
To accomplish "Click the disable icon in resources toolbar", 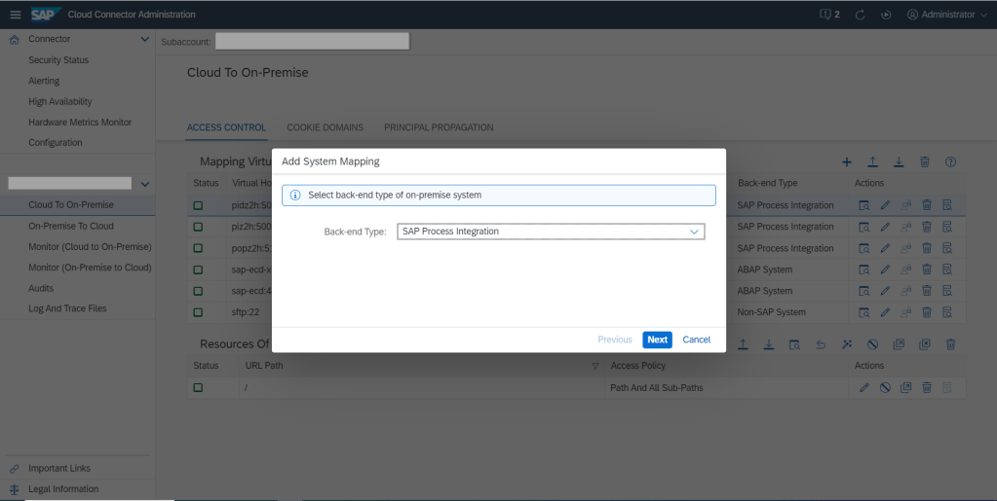I will pyautogui.click(x=874, y=344).
